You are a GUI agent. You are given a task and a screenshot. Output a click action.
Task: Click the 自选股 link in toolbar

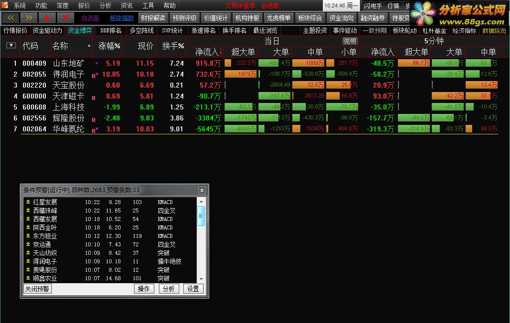90,18
